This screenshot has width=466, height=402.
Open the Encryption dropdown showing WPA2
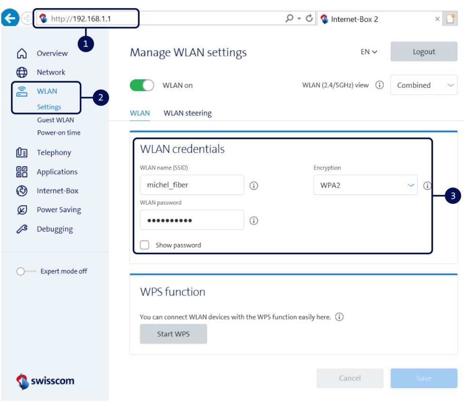coord(364,184)
